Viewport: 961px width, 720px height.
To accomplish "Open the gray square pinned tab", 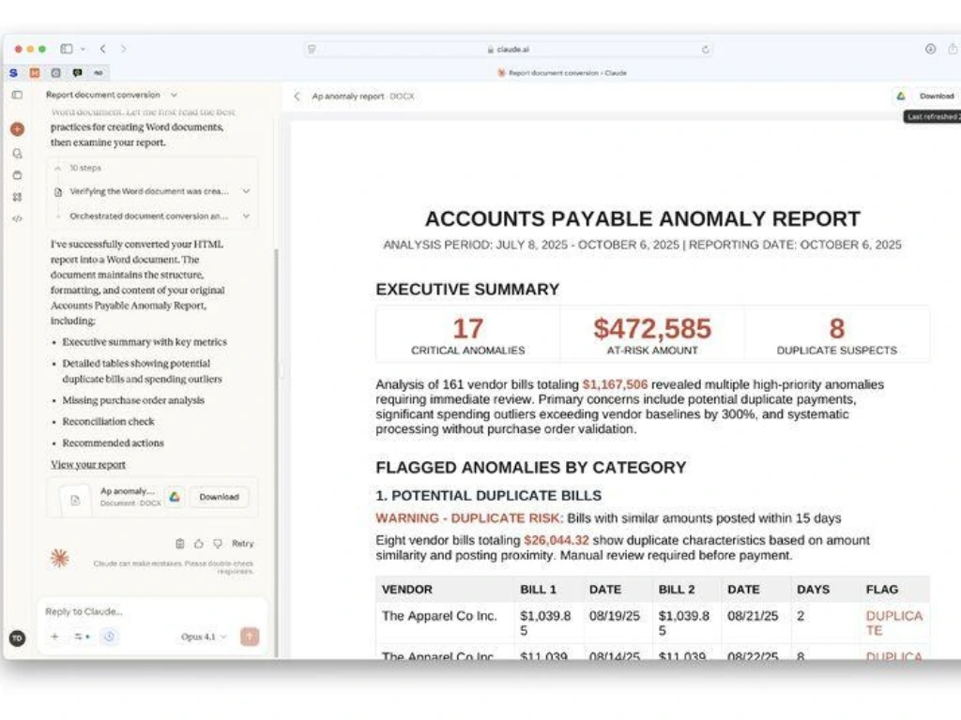I will (55, 73).
